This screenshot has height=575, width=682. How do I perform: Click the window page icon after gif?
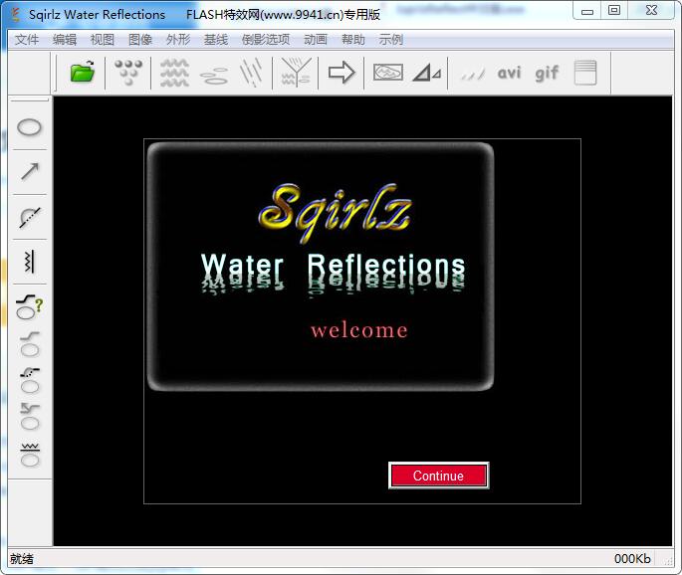[585, 73]
